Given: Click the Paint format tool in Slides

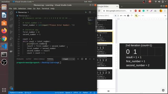Looking at the screenshot, I should tap(132, 16).
